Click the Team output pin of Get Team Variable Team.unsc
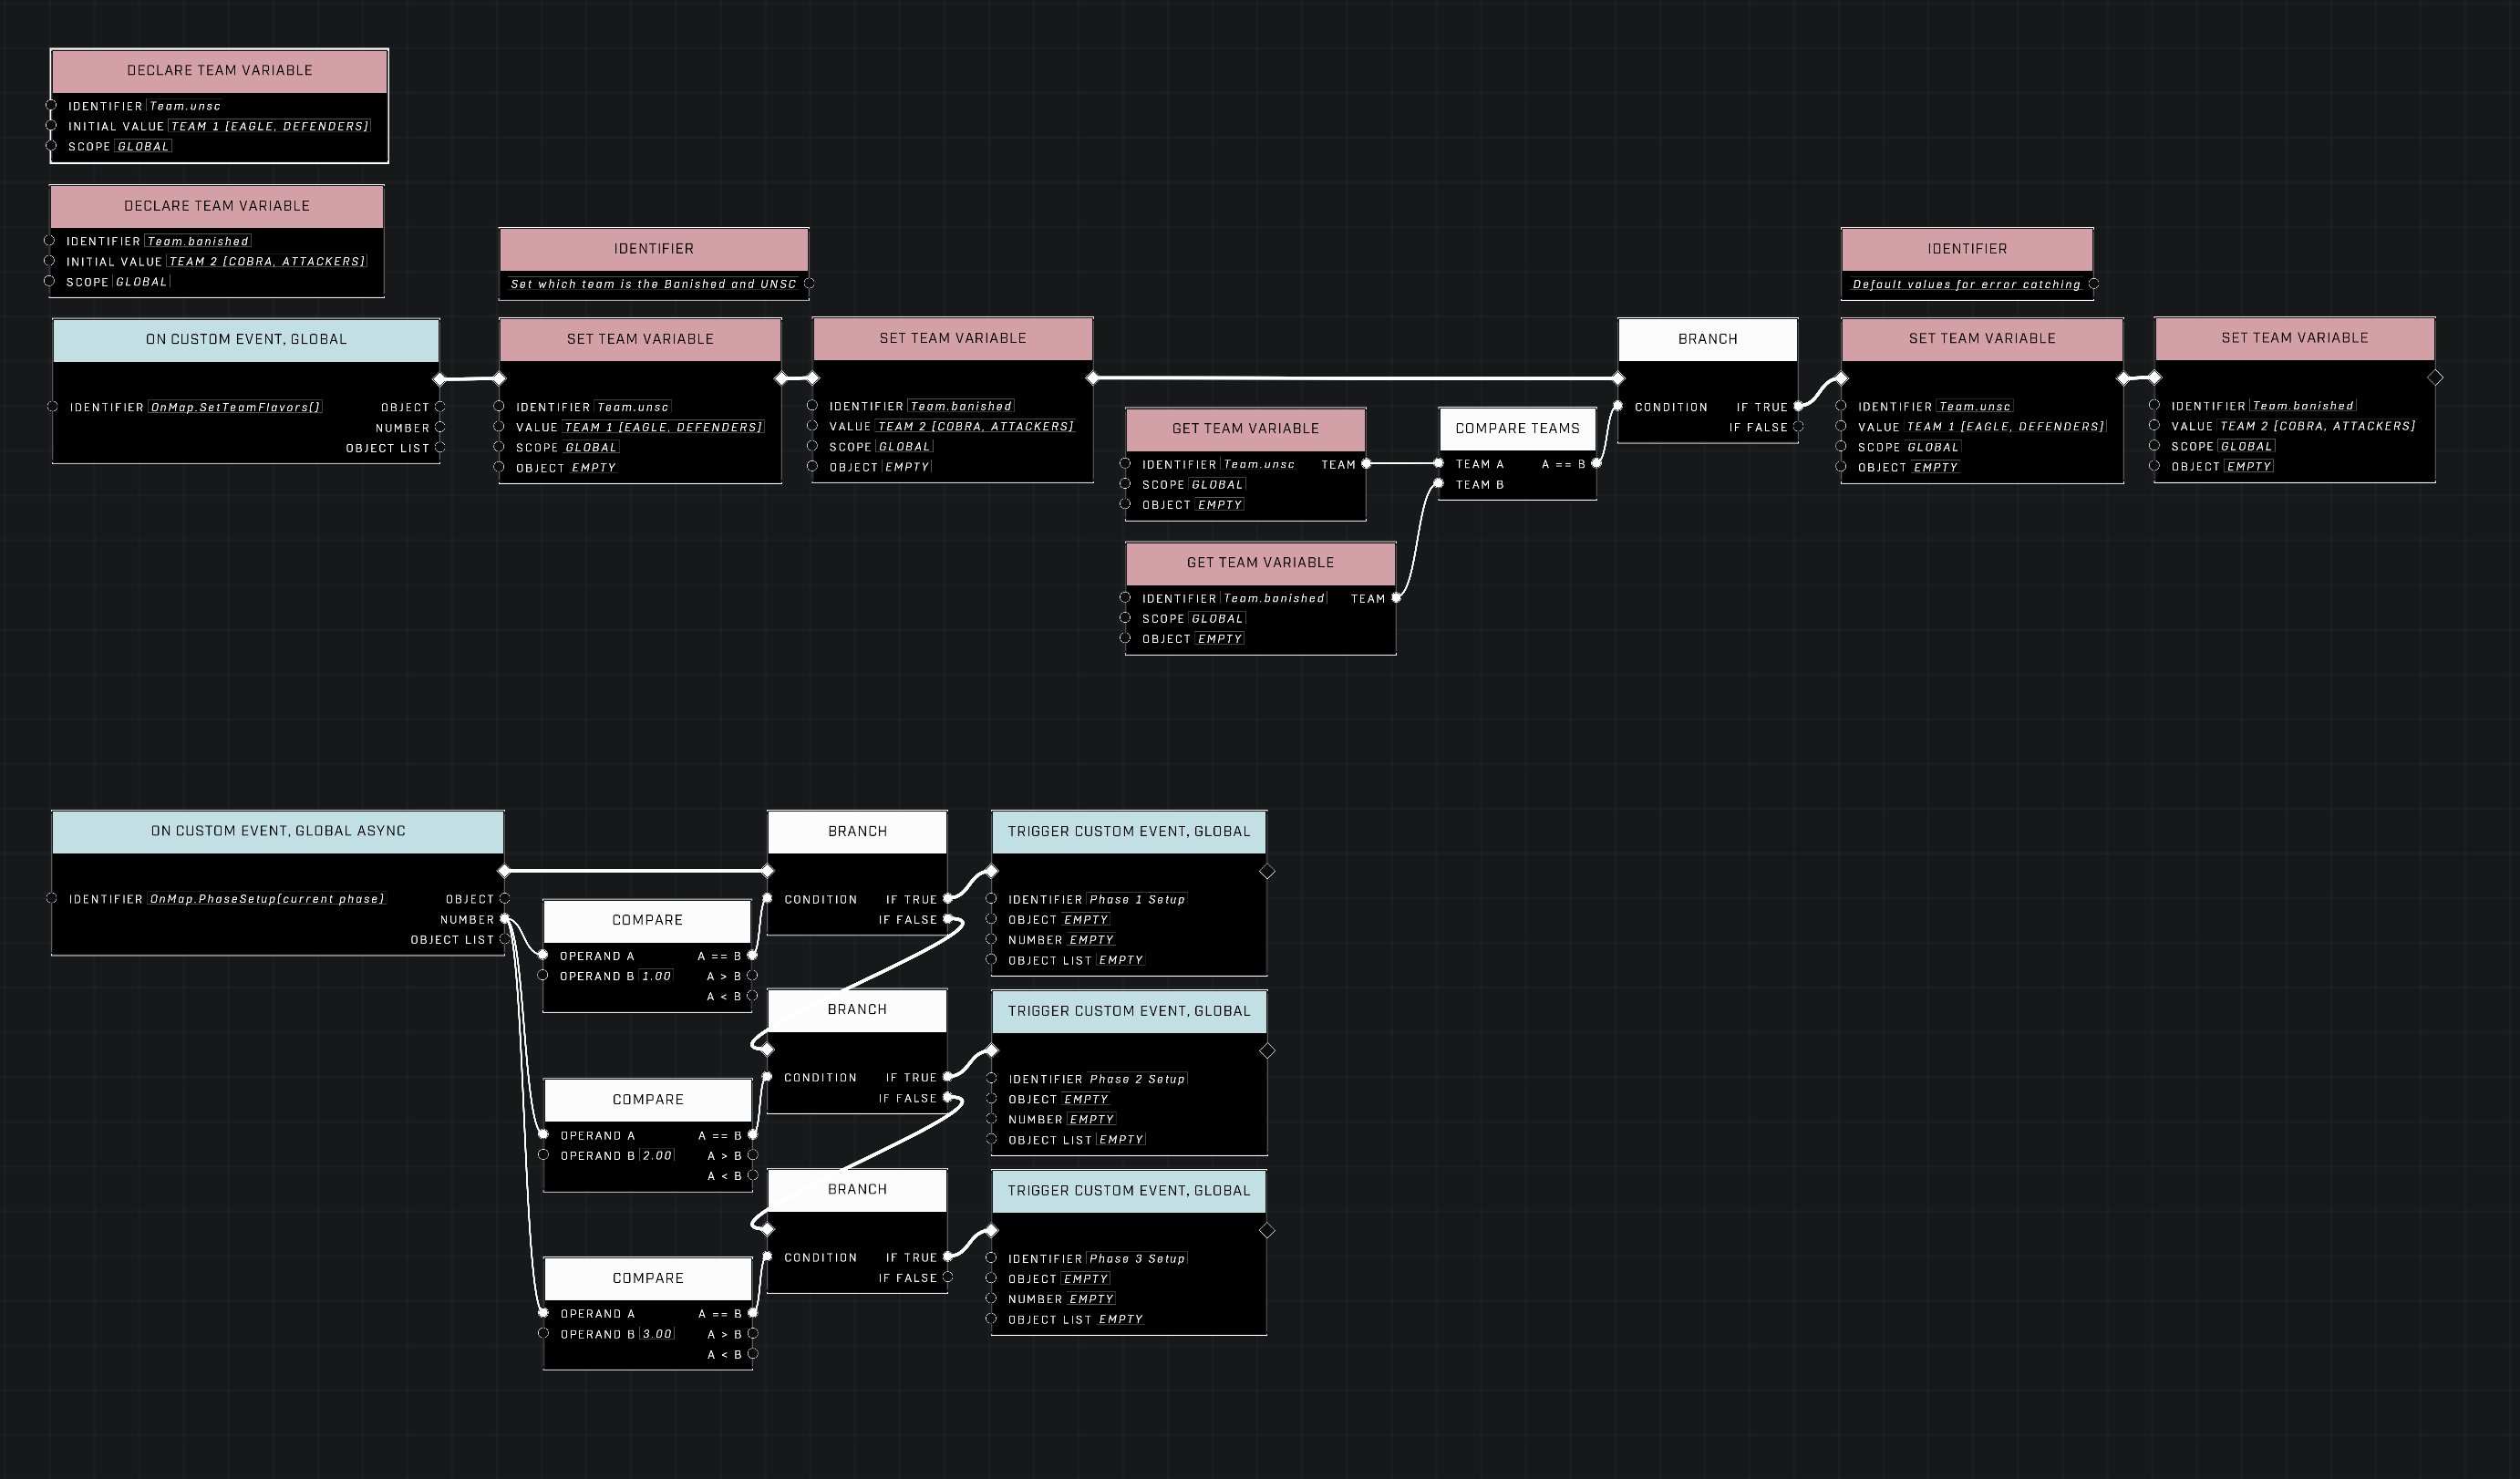The width and height of the screenshot is (2520, 1479). 1366,464
